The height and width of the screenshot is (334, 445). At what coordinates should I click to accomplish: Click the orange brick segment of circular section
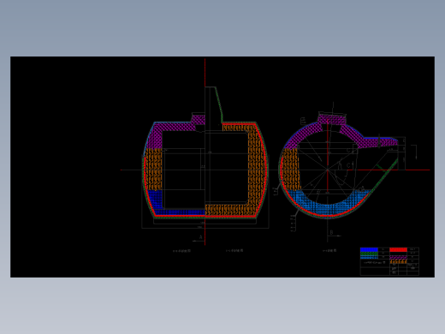click(x=290, y=169)
